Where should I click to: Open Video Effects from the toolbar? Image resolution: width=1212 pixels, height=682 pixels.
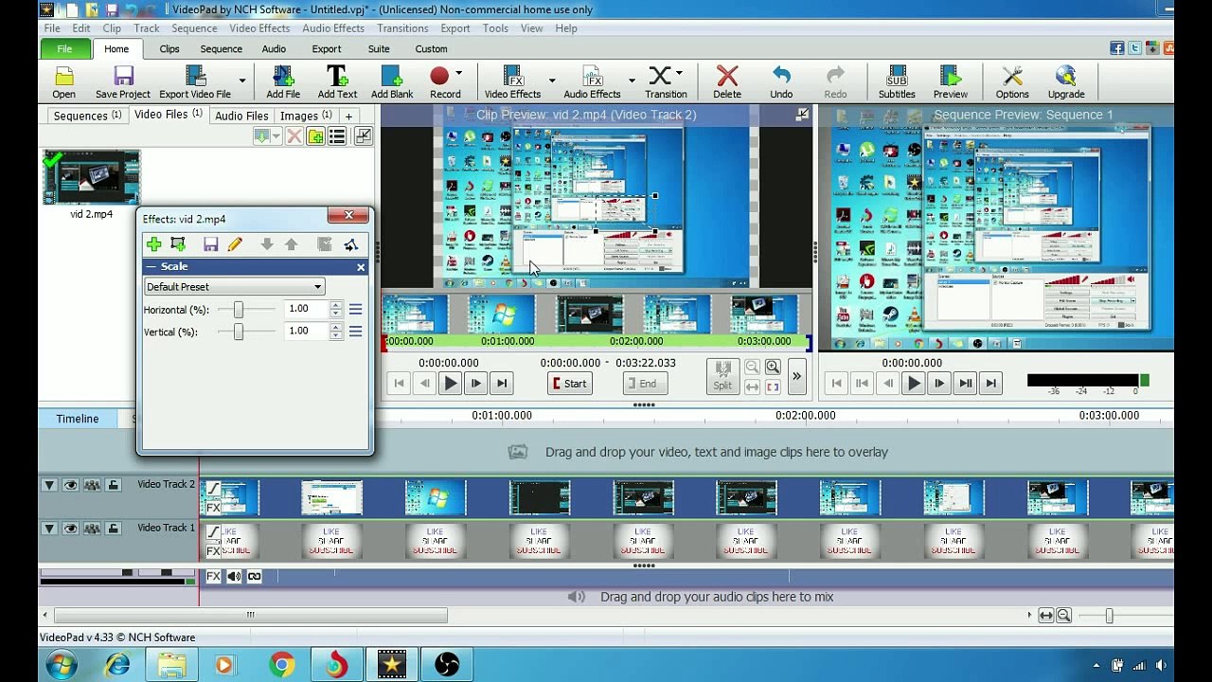[512, 82]
